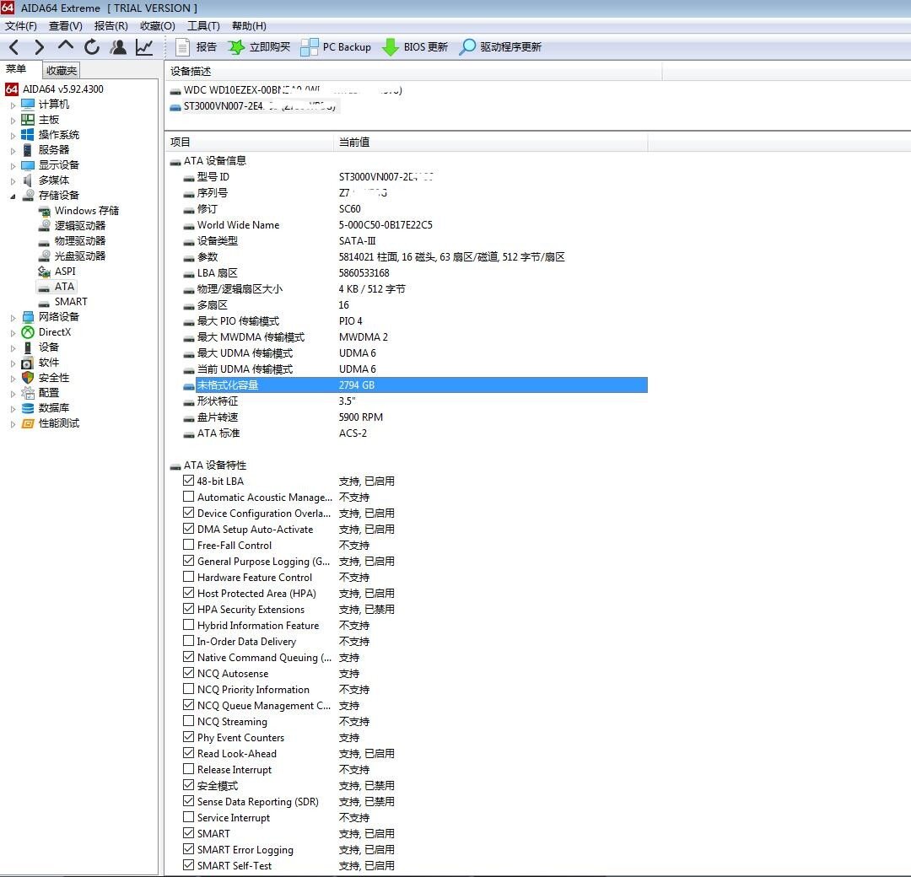Click the Refresh icon in the toolbar
Viewport: 911px width, 877px height.
(92, 47)
